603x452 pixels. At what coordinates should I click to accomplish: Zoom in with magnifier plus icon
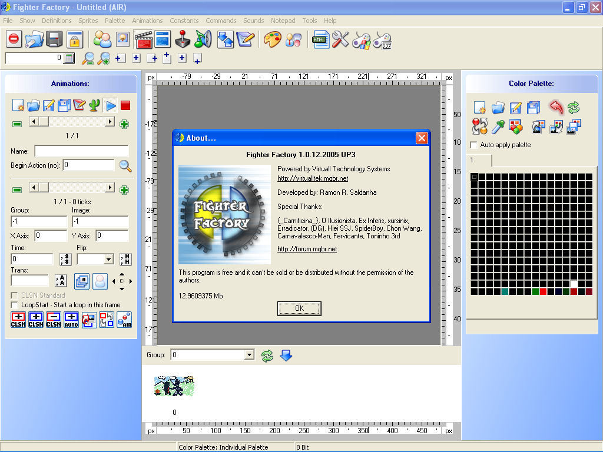tap(104, 58)
